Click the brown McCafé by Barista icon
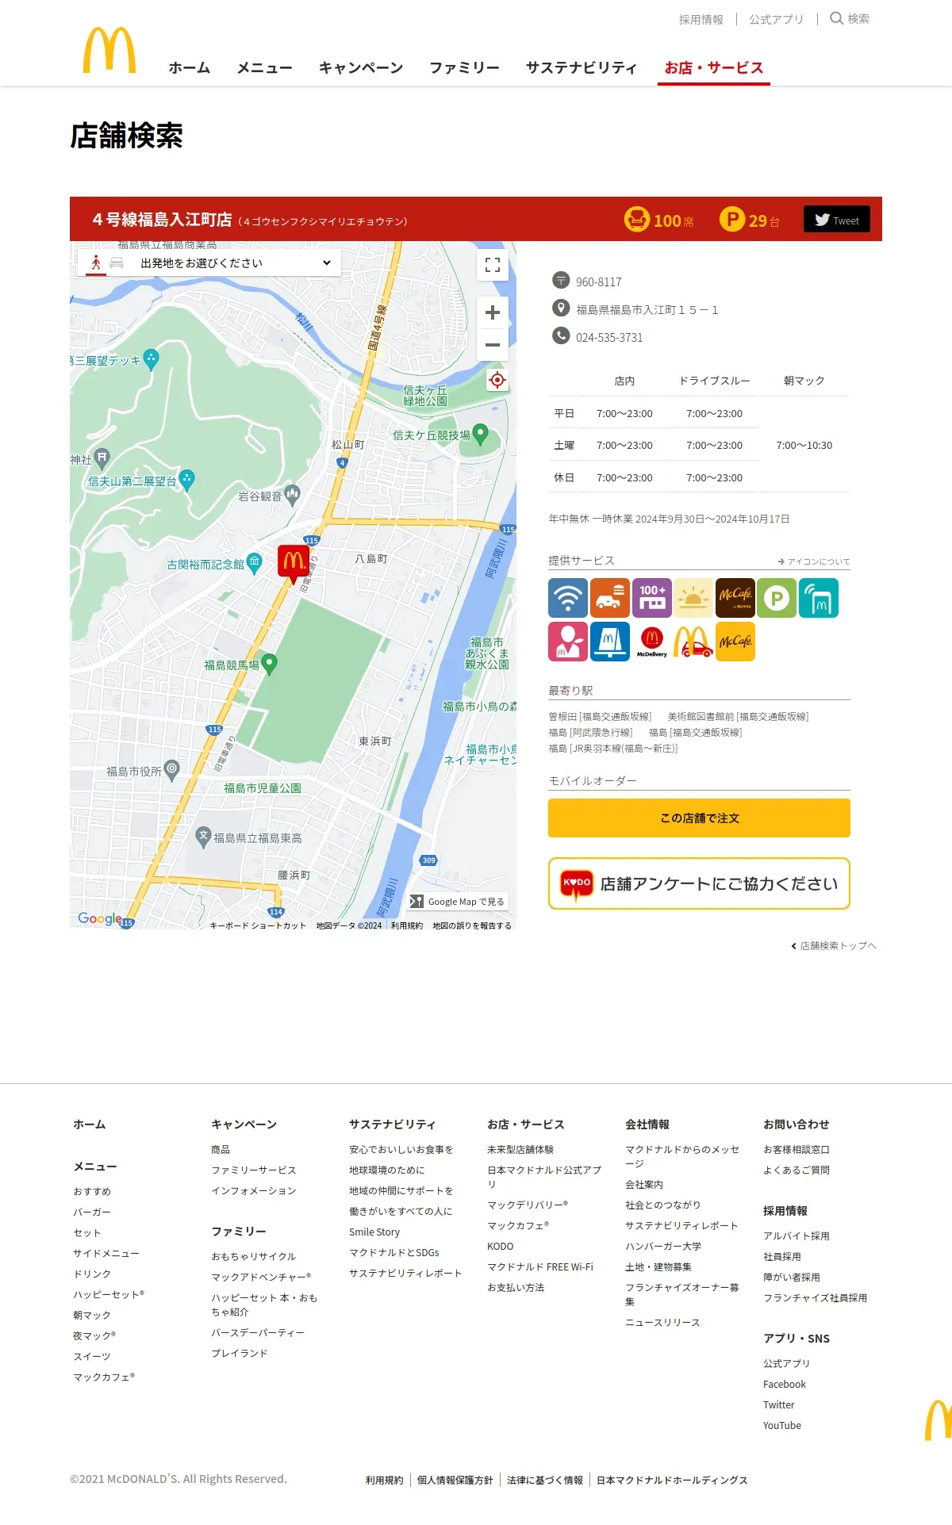 [x=735, y=598]
